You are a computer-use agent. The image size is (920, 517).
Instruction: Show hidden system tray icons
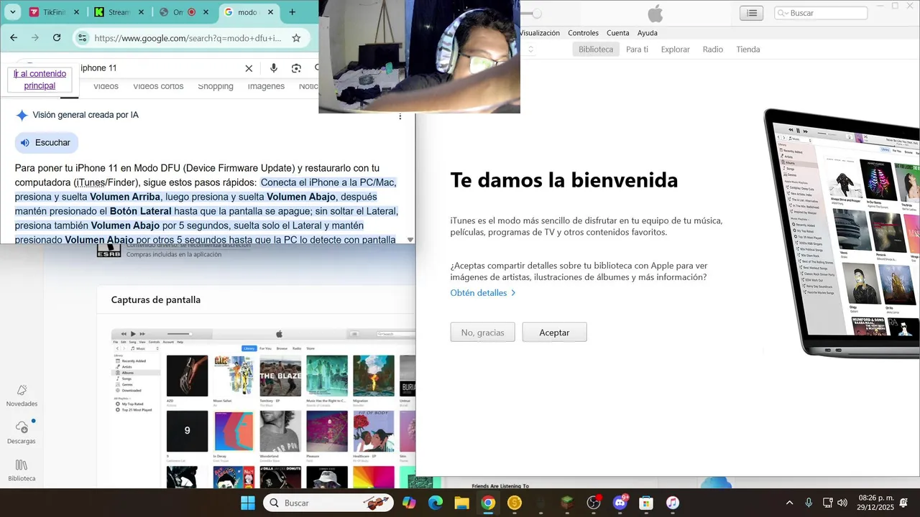pyautogui.click(x=789, y=503)
